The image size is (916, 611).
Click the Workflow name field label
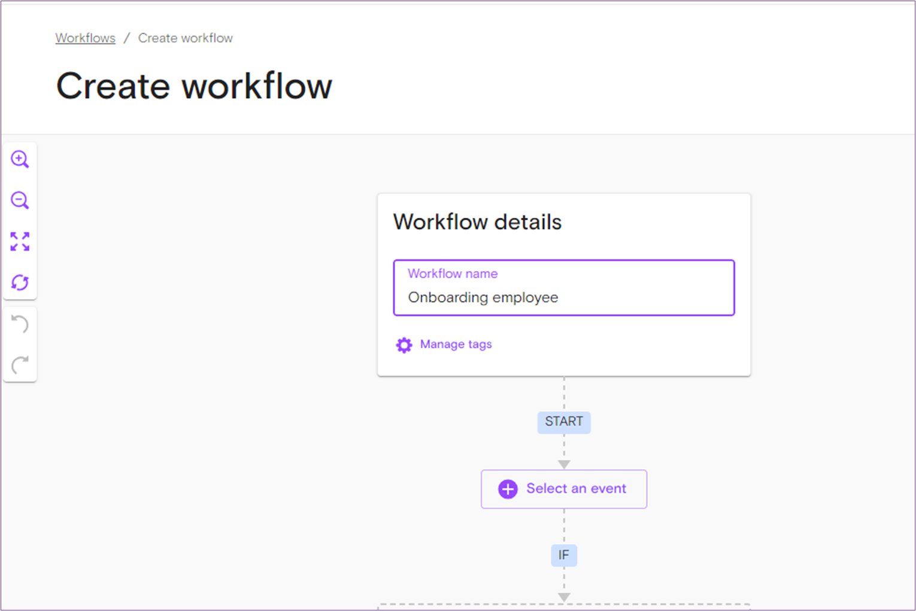click(453, 274)
